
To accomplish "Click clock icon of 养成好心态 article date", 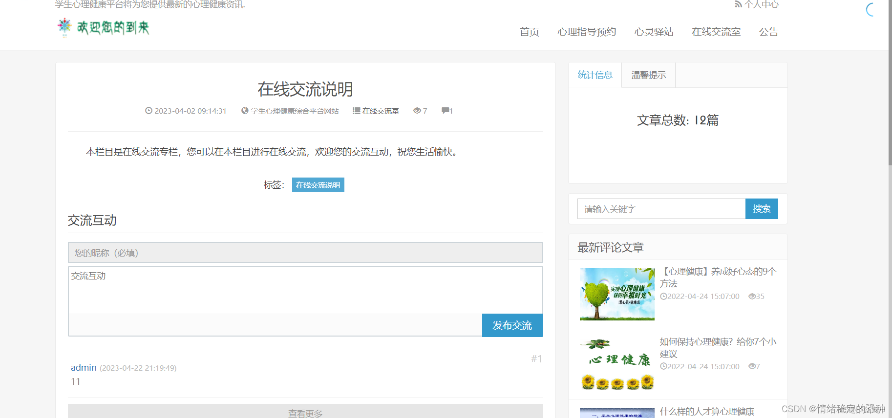I will (663, 296).
